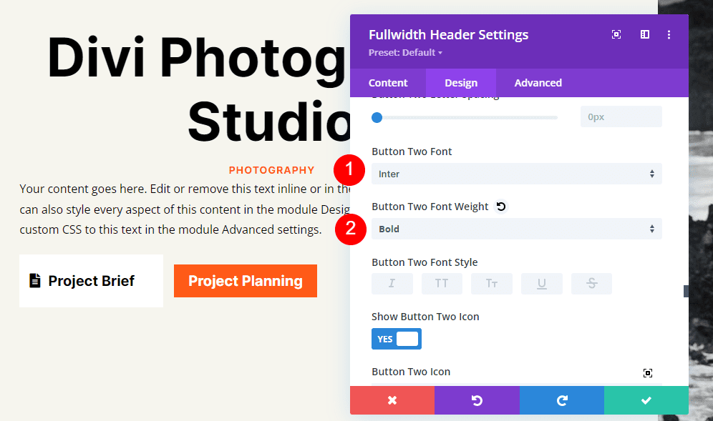Switch to the Content tab
713x421 pixels.
click(x=388, y=82)
